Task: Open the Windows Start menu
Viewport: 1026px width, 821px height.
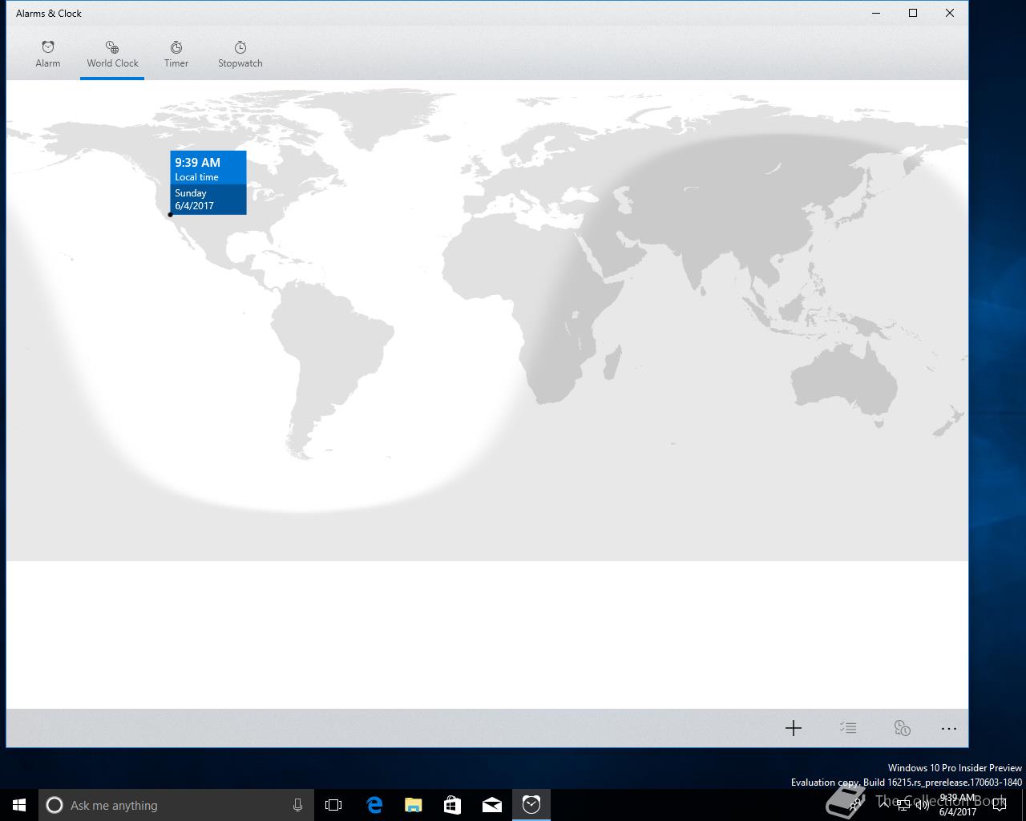Action: point(19,805)
